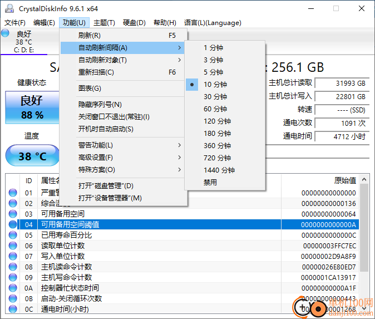This screenshot has width=375, height=319.
Task: Click status orb for row 04 可用备用空间阈值
Action: 13,224
